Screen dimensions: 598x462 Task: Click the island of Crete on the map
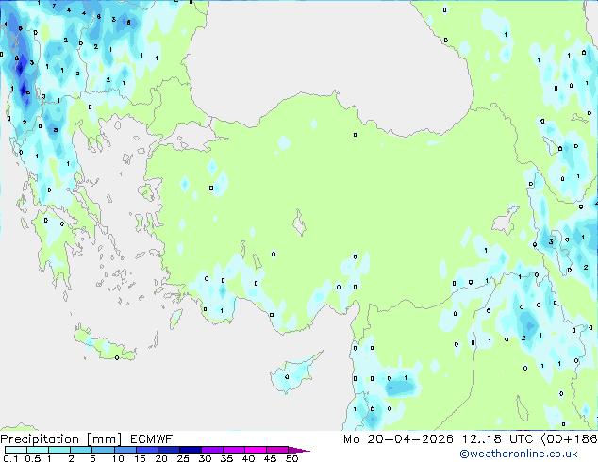[x=104, y=344]
